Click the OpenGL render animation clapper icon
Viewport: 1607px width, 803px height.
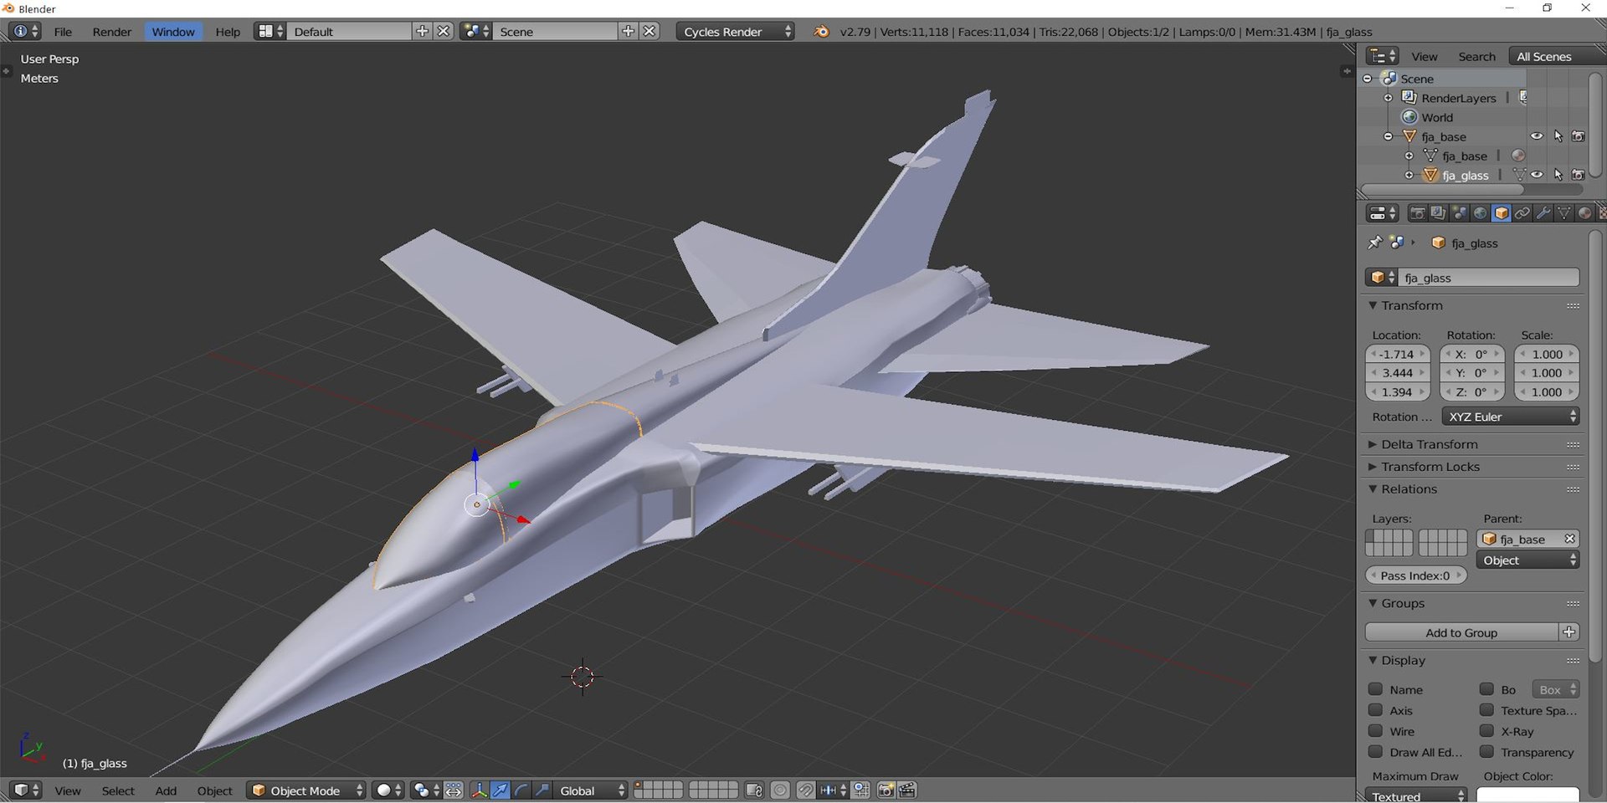[906, 790]
